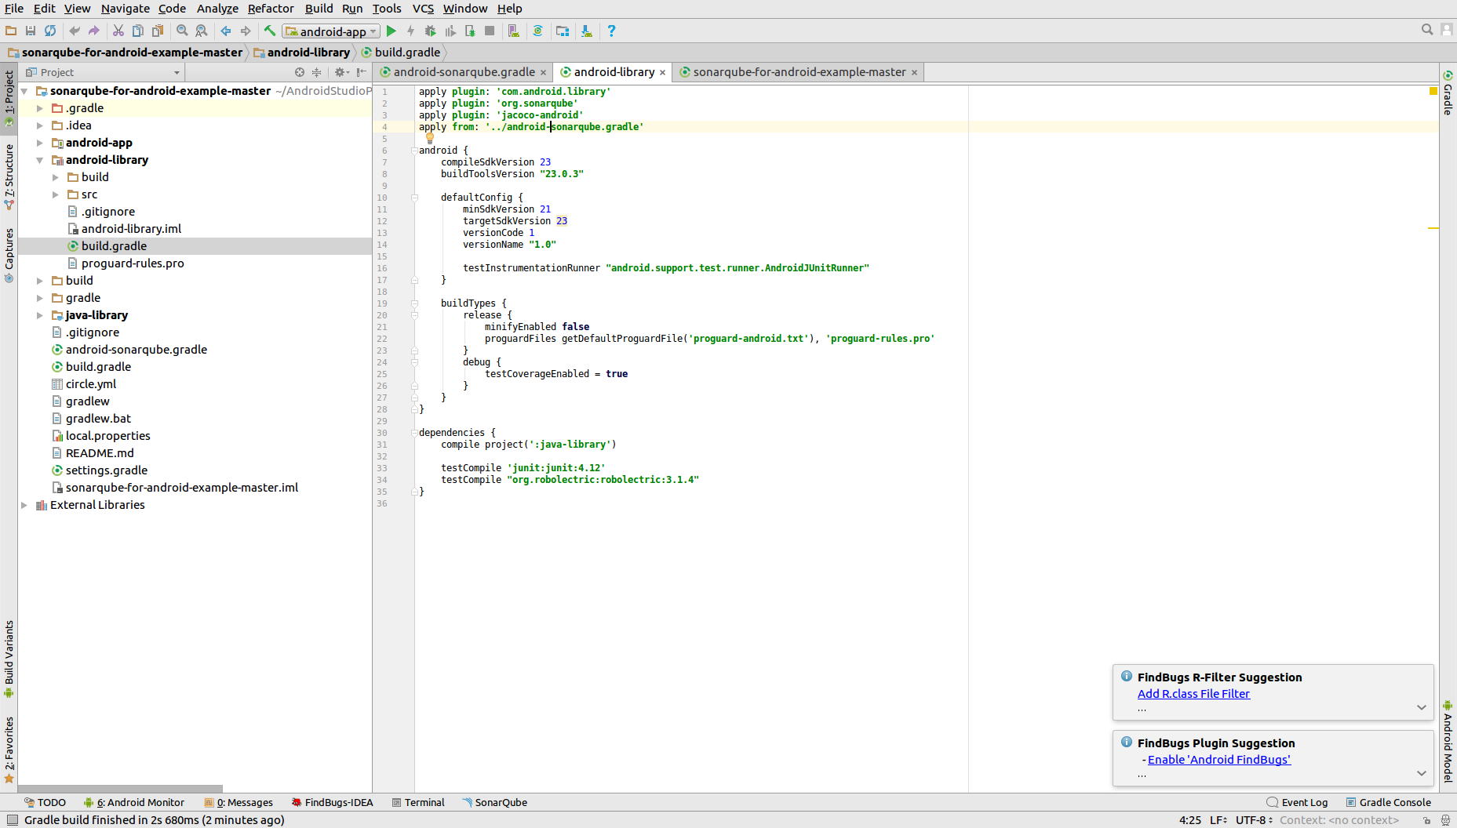Open the SonarQube tool window

tap(494, 803)
